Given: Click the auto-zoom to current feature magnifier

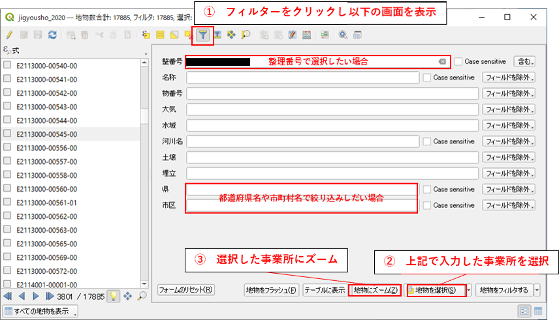Looking at the screenshot, I should 142,296.
